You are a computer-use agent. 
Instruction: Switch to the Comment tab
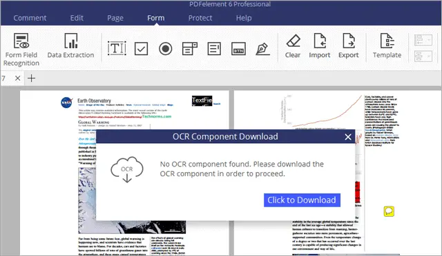click(30, 18)
